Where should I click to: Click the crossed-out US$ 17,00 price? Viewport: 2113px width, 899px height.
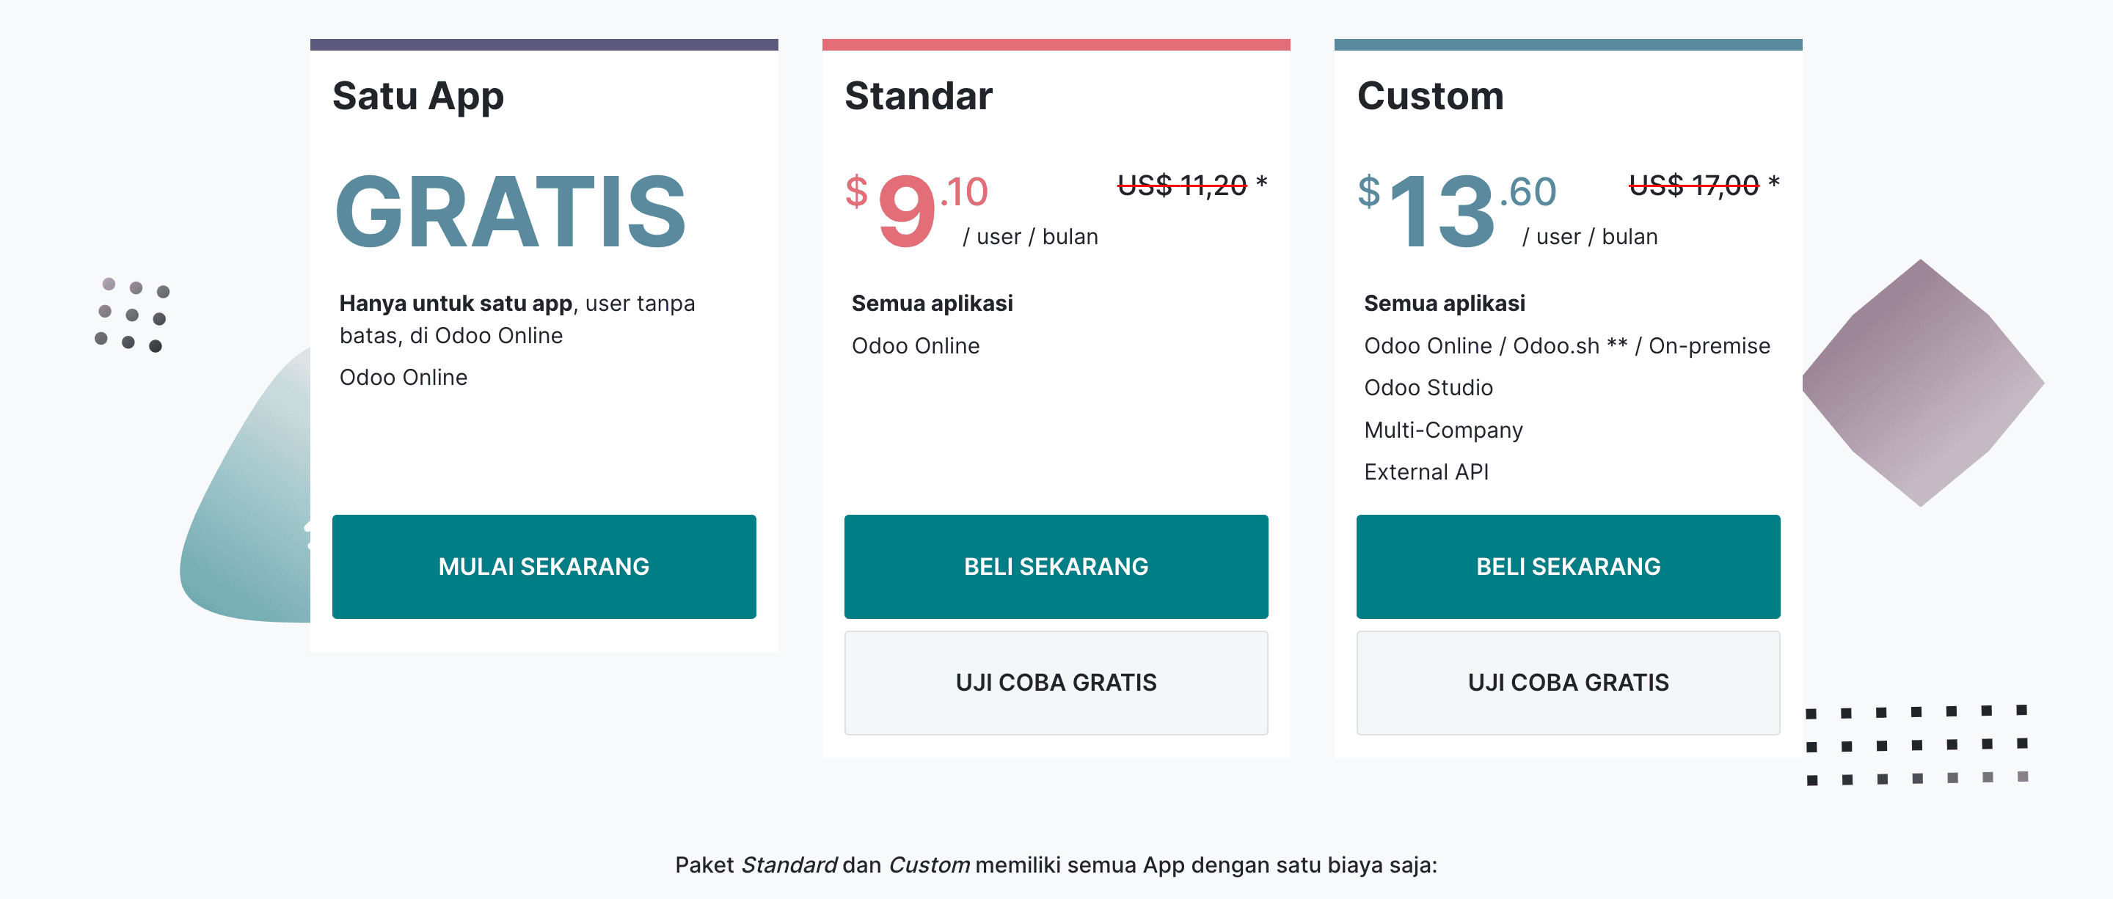(x=1693, y=186)
